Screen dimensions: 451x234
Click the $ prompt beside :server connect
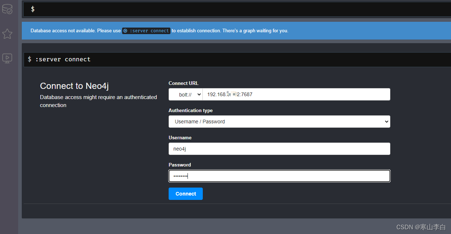(29, 59)
